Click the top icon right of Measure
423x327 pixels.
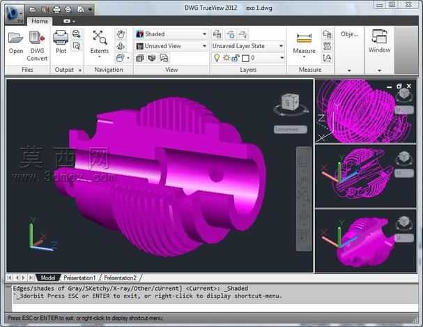(x=327, y=34)
